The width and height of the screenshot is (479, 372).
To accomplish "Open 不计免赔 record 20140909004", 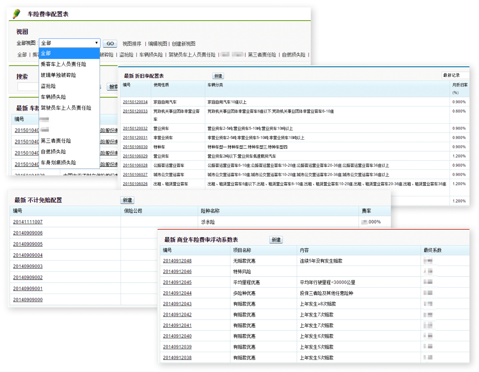I will [28, 255].
